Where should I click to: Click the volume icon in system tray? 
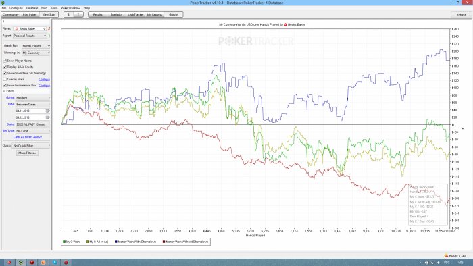(x=438, y=263)
